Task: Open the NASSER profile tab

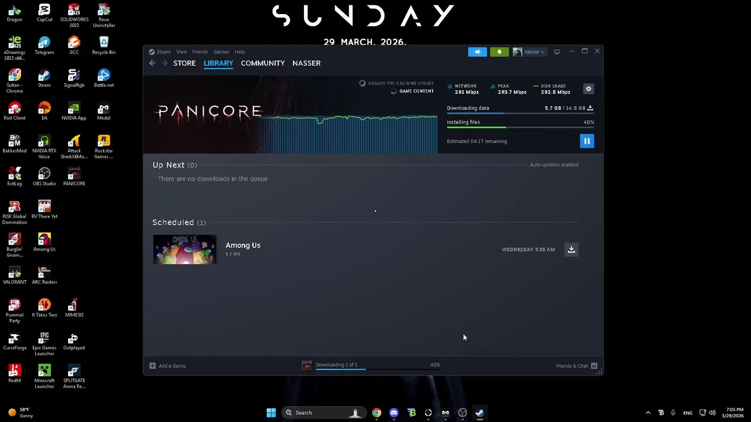Action: click(306, 63)
